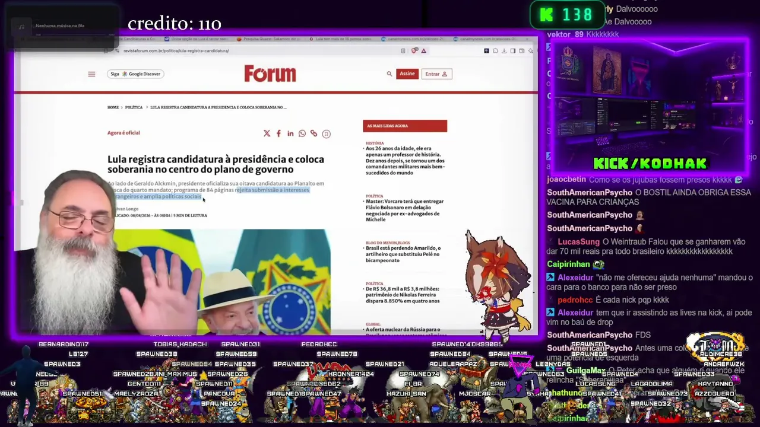Click the 'AS MAIS LIDAS AGORA' header

(x=405, y=126)
